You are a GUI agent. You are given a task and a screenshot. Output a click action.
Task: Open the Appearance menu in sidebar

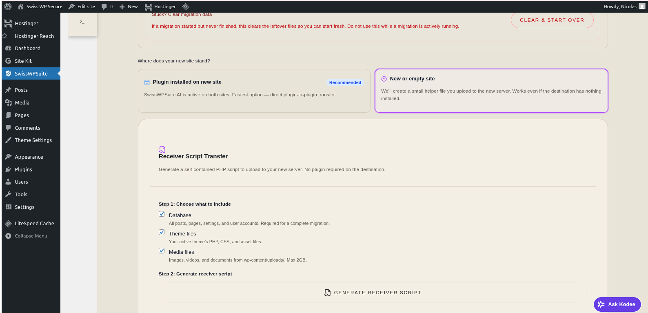(x=29, y=157)
